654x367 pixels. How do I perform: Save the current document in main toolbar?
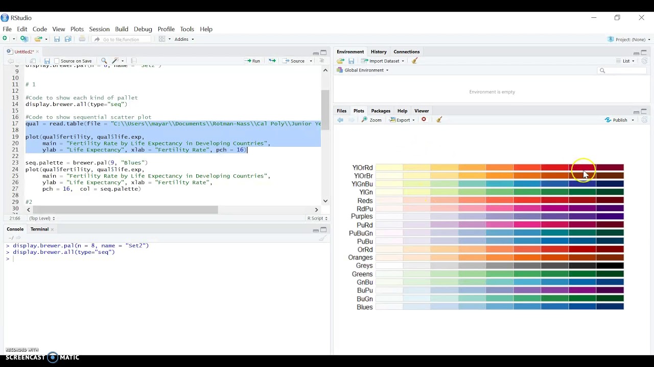coord(57,39)
